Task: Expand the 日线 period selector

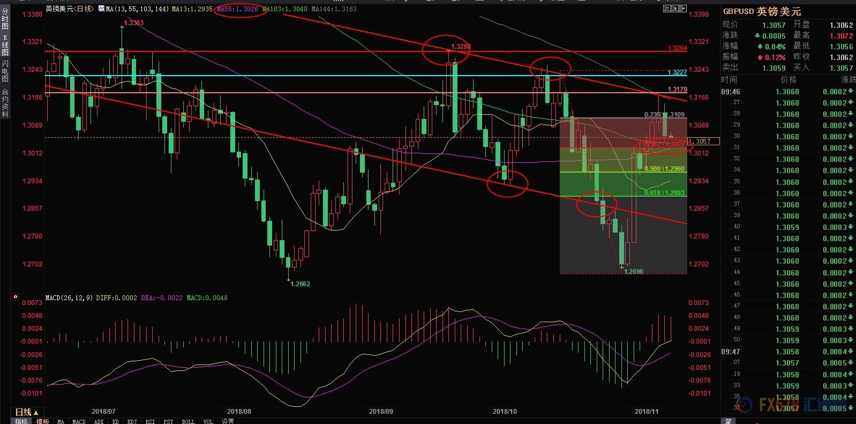Action: point(27,412)
